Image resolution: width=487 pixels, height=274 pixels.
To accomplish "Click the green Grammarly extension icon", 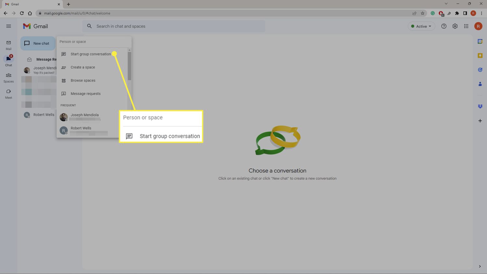I will tap(432, 13).
